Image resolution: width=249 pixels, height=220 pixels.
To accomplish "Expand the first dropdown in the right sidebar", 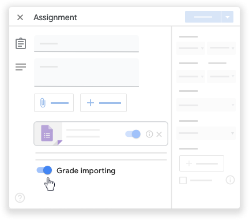I will coord(191,48).
